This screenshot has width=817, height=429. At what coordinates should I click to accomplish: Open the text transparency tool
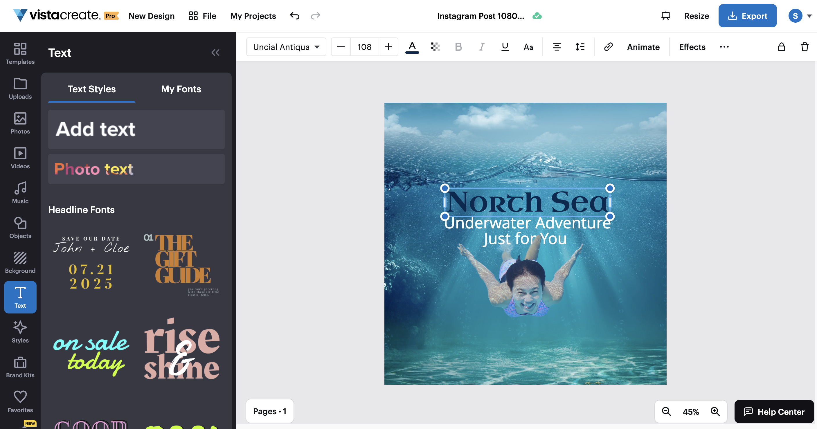[435, 47]
